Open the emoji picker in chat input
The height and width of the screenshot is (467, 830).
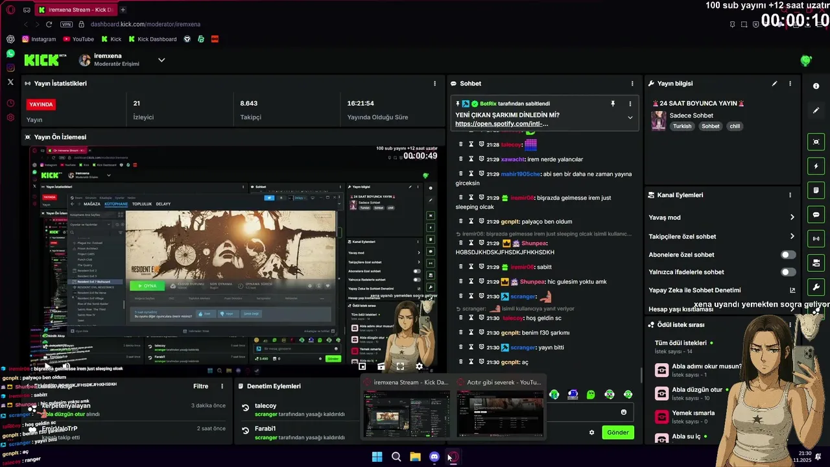[x=624, y=412]
